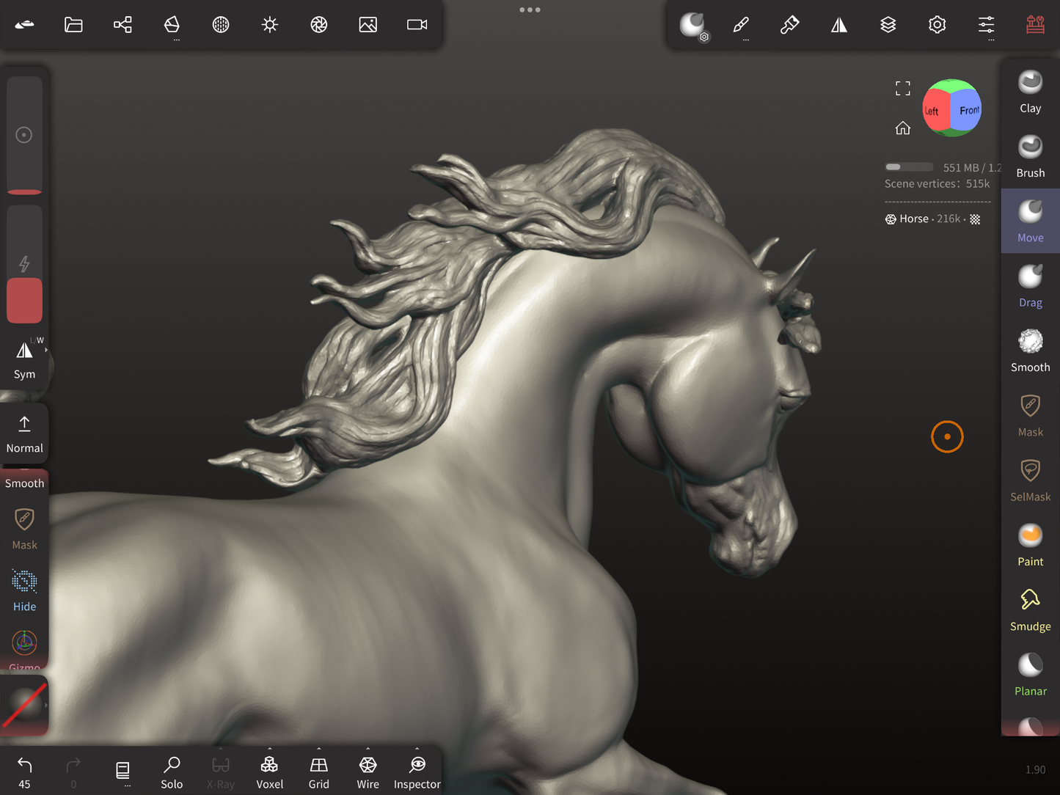Image resolution: width=1060 pixels, height=795 pixels.
Task: Toggle the Grid display
Action: (318, 772)
